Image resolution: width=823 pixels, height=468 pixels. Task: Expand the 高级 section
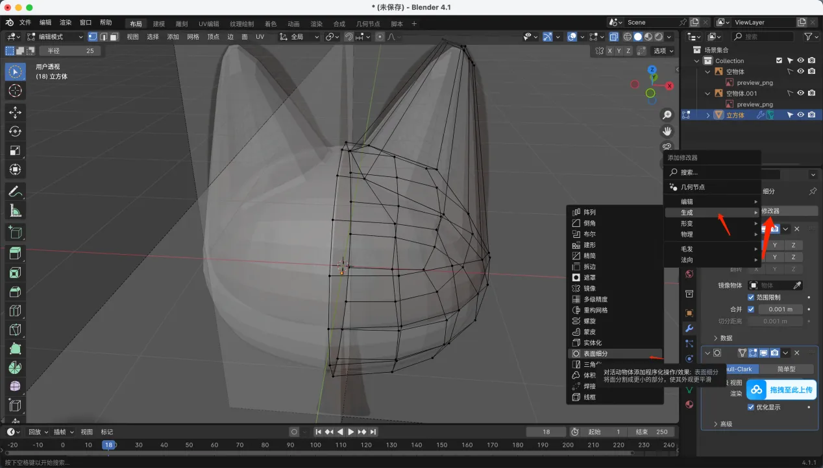coord(726,424)
